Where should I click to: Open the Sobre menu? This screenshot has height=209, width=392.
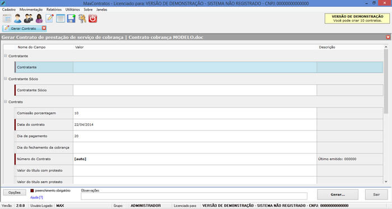pyautogui.click(x=88, y=10)
